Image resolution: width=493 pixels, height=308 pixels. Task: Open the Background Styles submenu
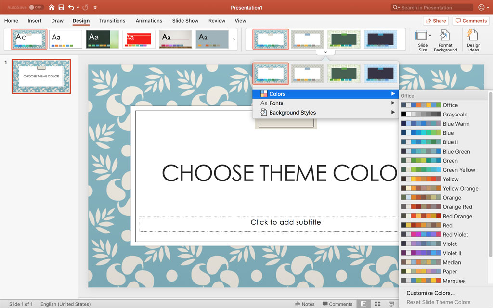pos(291,112)
